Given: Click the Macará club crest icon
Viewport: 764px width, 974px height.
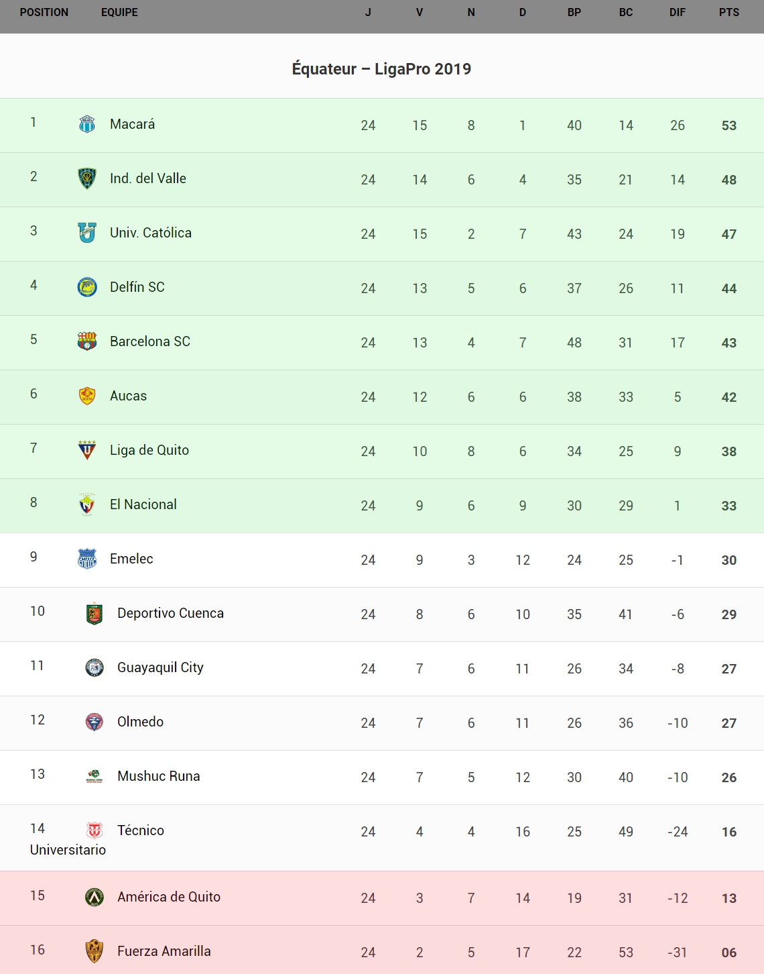Looking at the screenshot, I should click(x=87, y=124).
